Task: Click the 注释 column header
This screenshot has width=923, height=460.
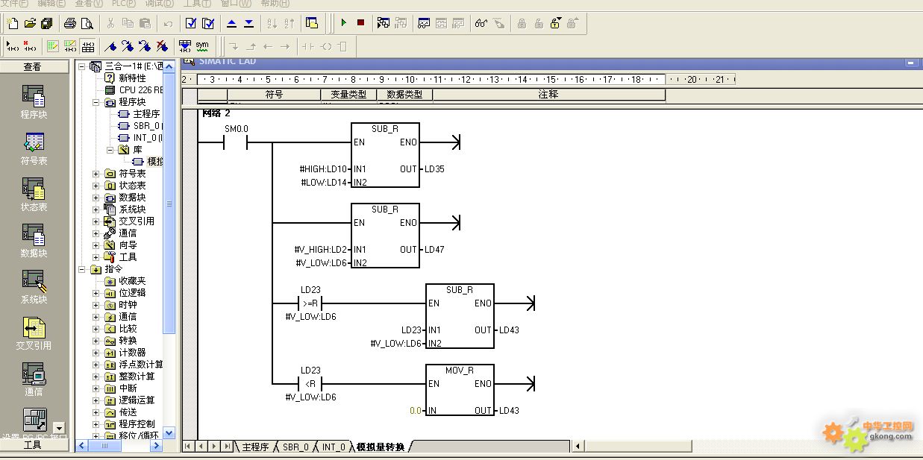Action: [548, 95]
